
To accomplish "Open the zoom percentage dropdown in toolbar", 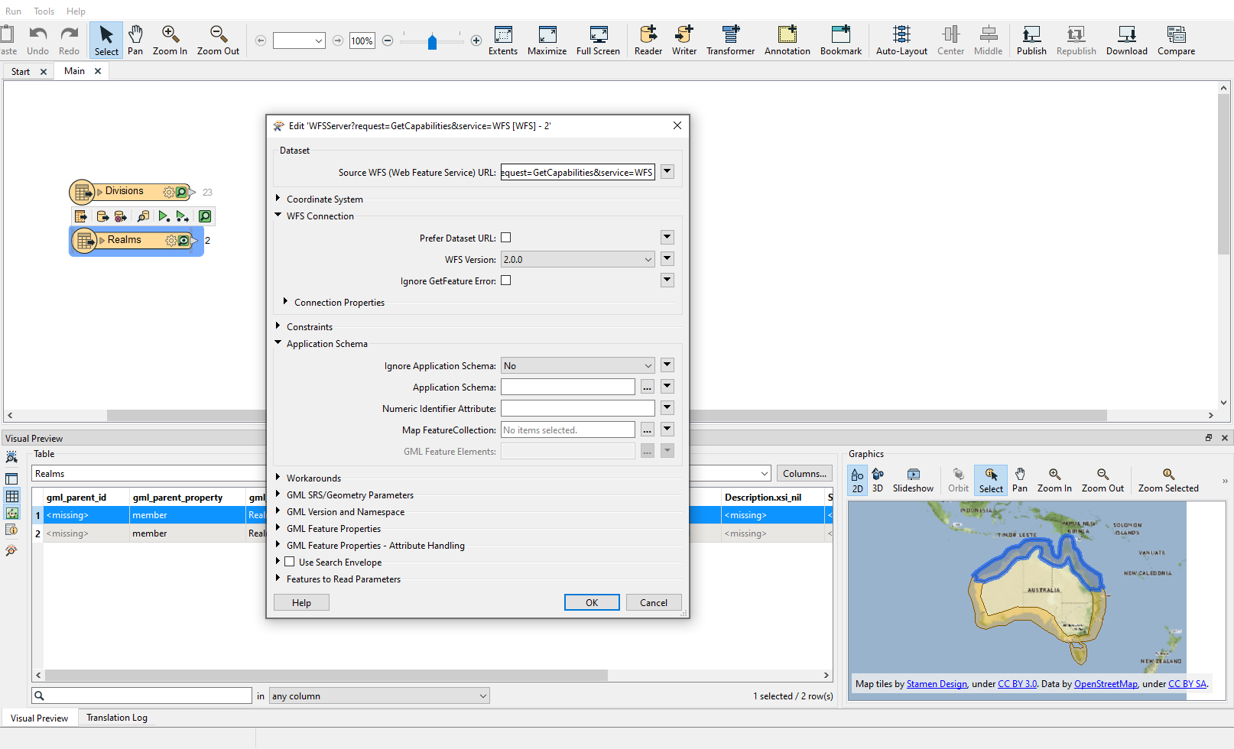I will pos(299,41).
